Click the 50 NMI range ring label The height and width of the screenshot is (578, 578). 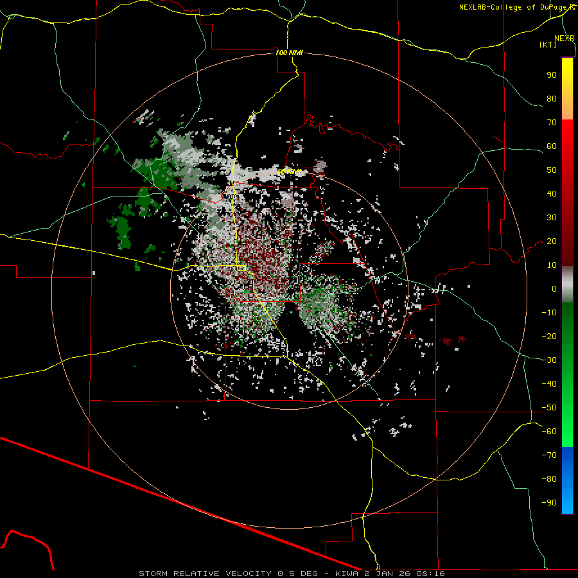pos(290,171)
